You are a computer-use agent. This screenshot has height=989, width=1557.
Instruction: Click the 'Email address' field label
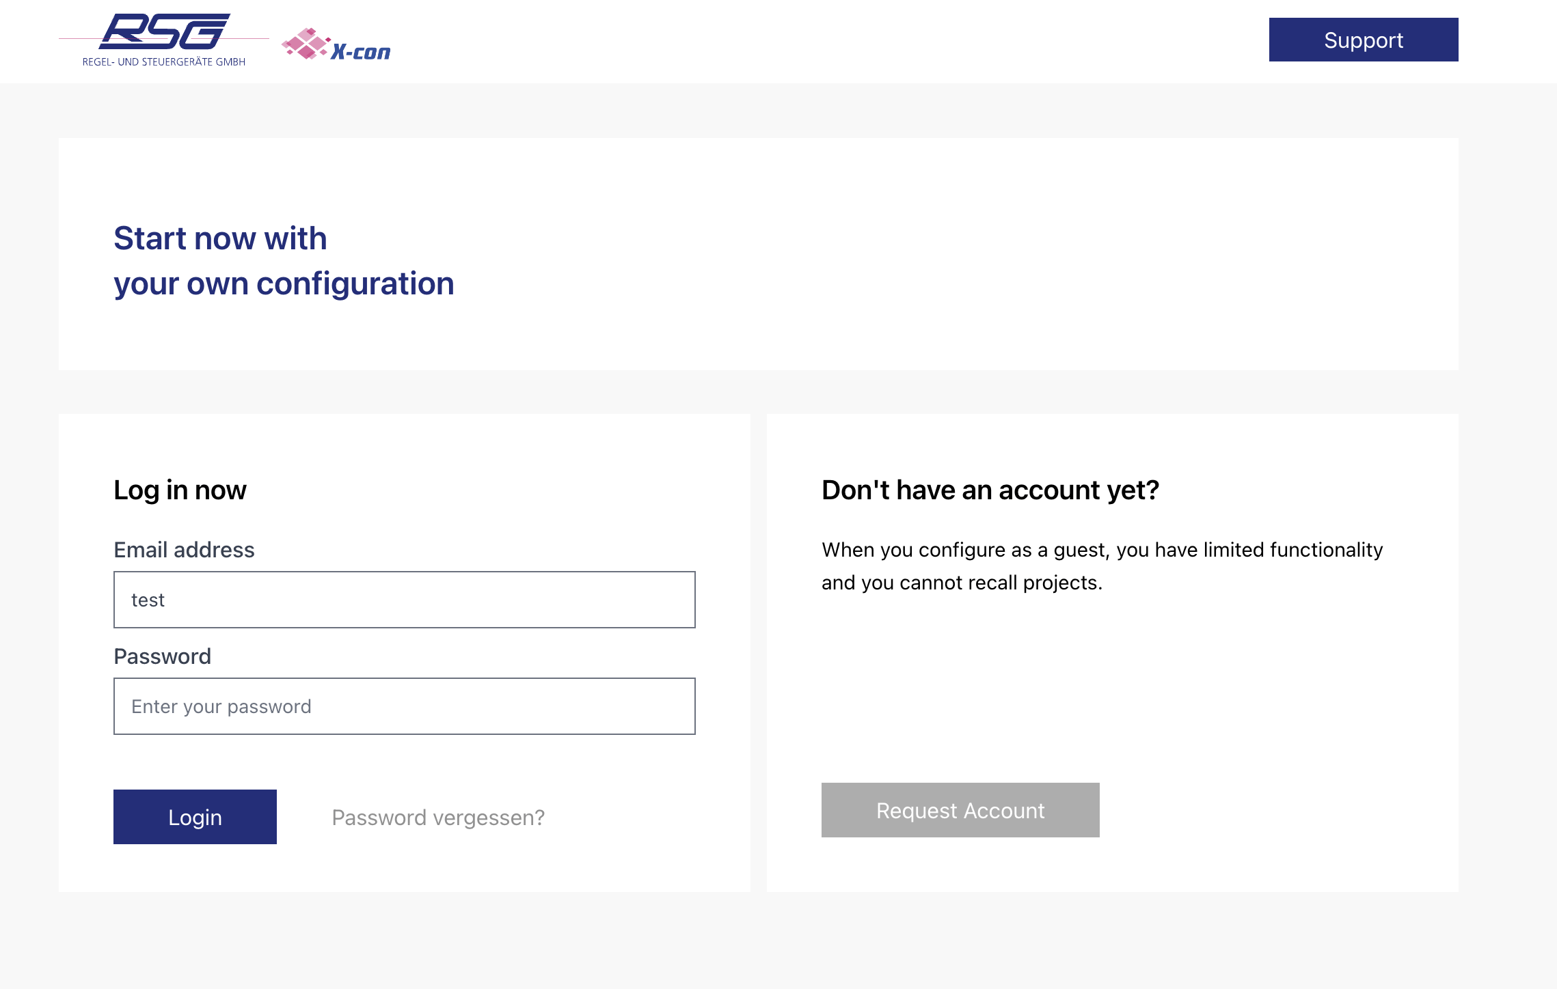tap(184, 550)
